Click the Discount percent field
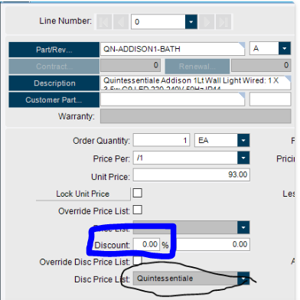The image size is (300, 300). click(x=146, y=244)
